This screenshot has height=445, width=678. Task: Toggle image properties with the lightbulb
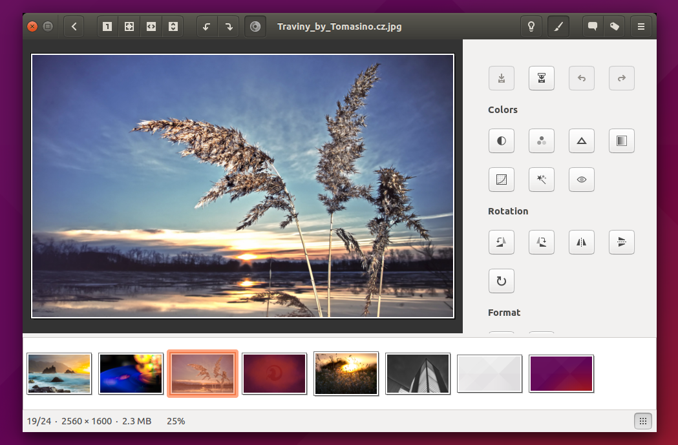tap(531, 26)
